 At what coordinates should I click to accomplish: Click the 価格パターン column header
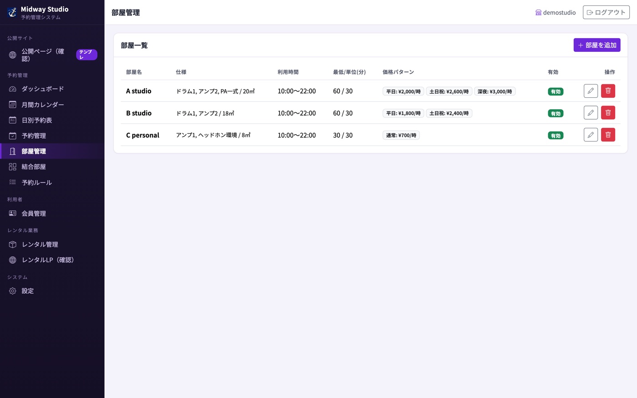pos(398,72)
